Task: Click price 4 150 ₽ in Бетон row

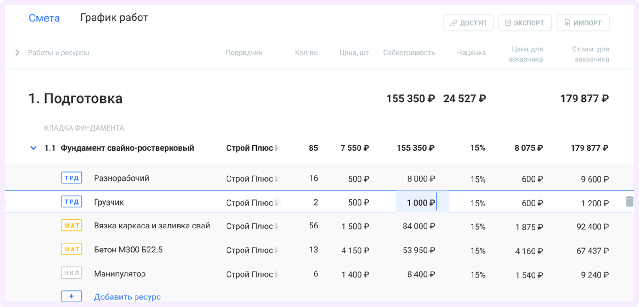Action: 355,251
